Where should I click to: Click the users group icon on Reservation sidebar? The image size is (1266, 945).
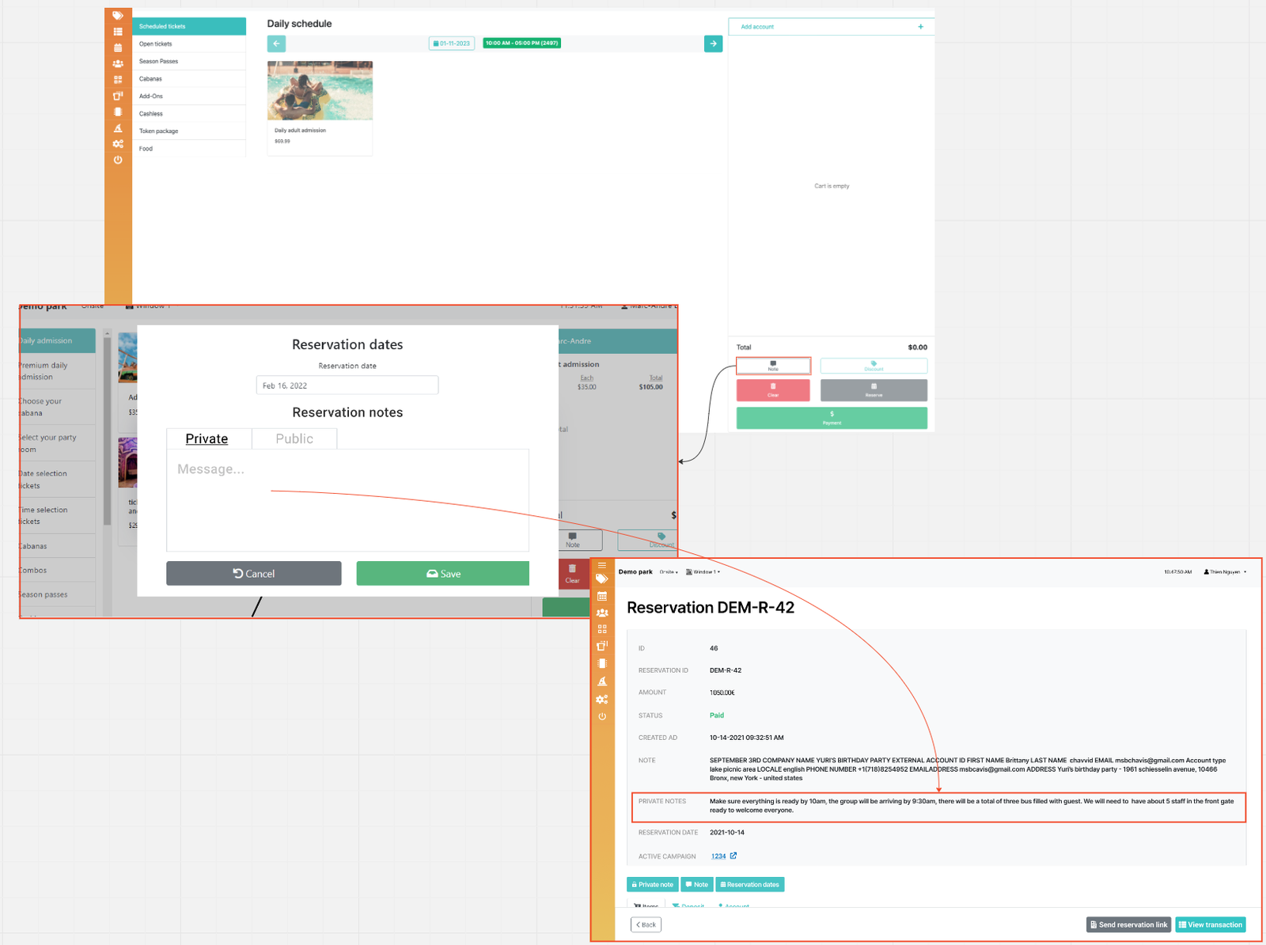[602, 613]
